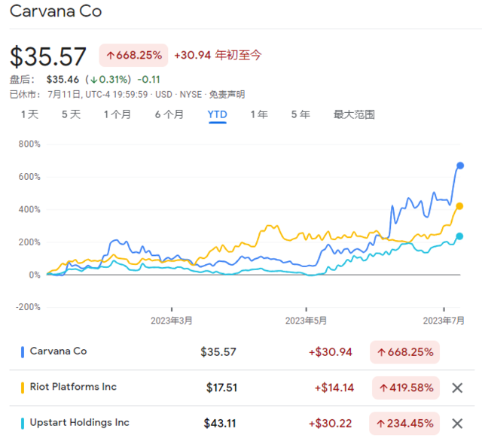Select the 5天 time range tab
482x441 pixels.
click(x=71, y=114)
